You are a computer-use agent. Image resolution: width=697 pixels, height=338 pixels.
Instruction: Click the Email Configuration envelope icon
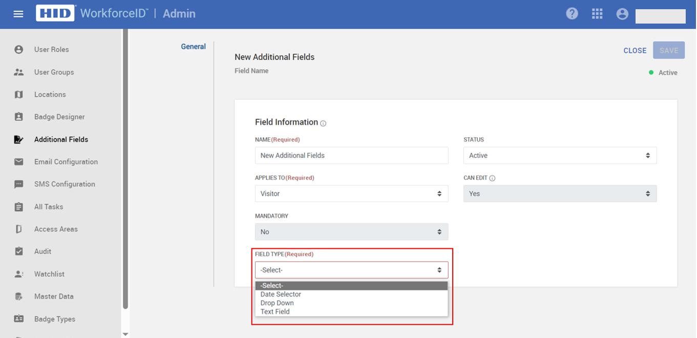click(x=19, y=162)
